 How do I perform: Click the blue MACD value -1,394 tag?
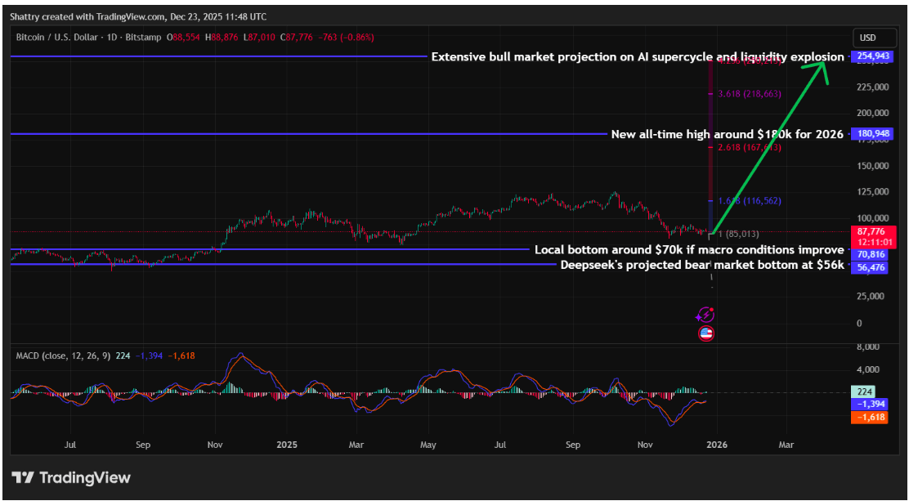[x=869, y=405]
